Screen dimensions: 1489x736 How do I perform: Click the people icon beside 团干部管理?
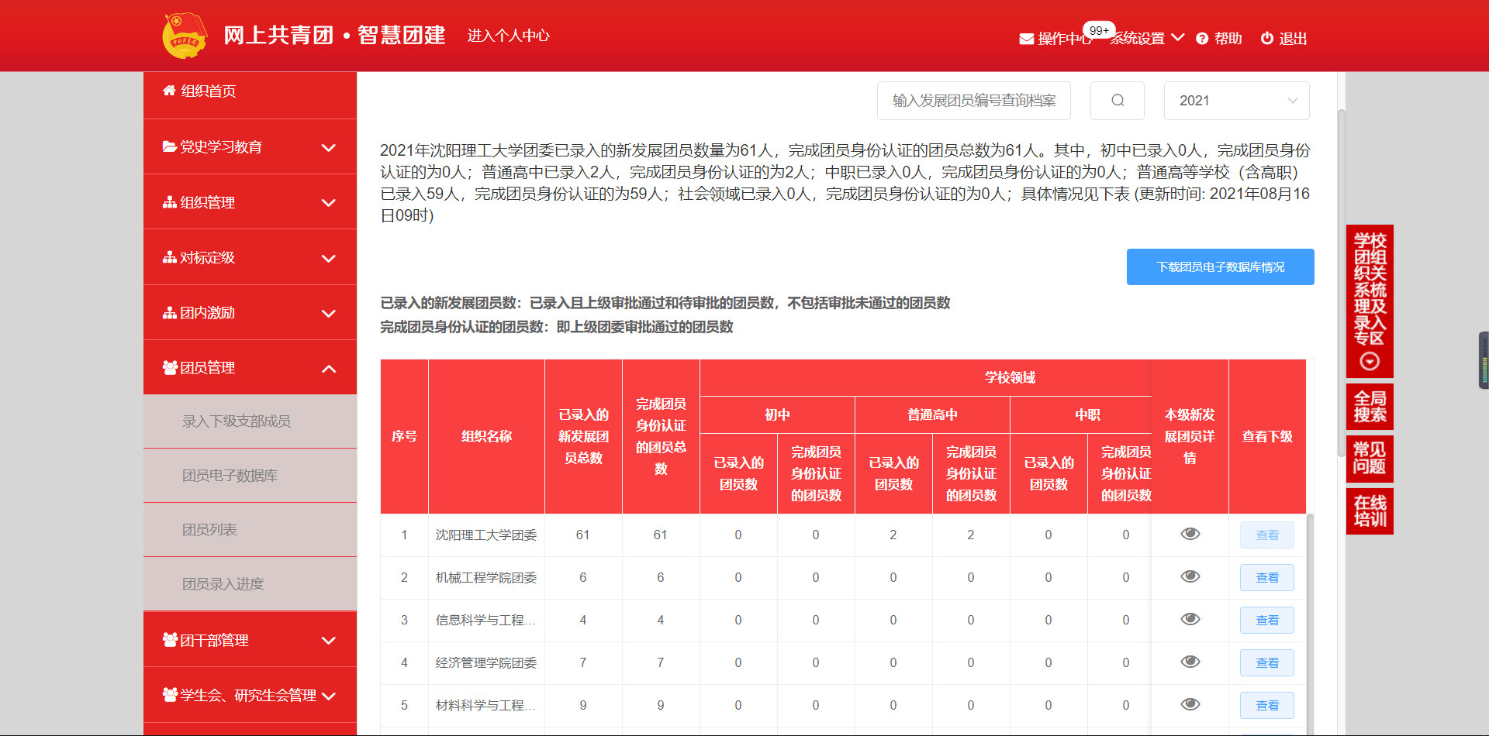[x=170, y=640]
